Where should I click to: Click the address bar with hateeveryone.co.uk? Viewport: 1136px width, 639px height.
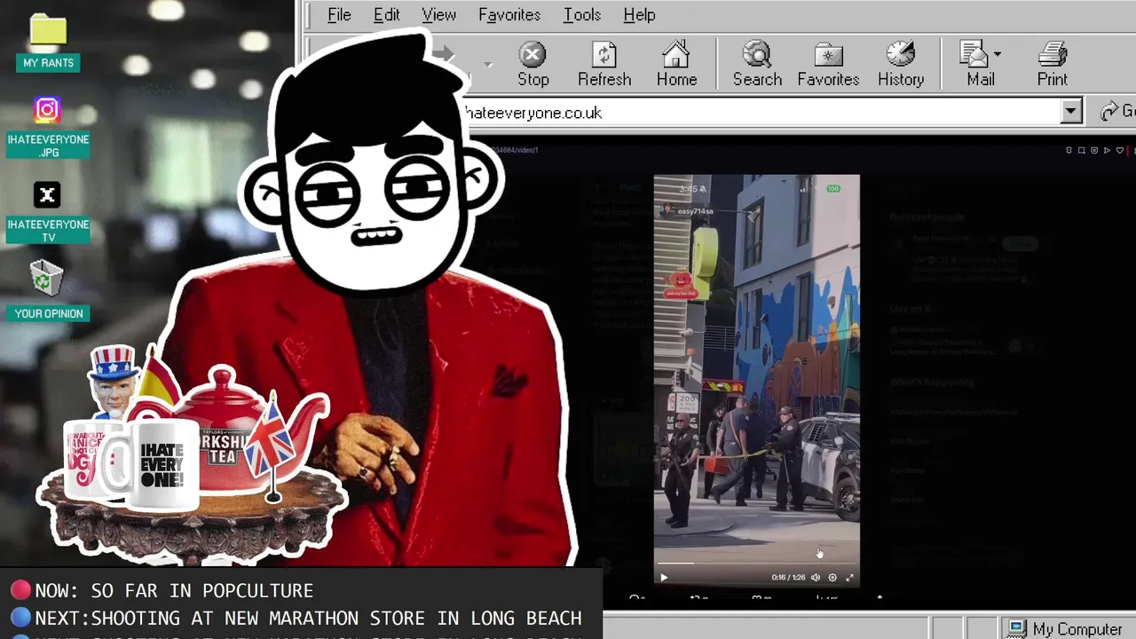761,113
